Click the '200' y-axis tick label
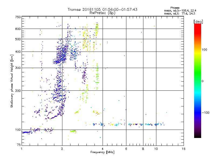Viewport: 216px width, 162px height. click(18, 91)
